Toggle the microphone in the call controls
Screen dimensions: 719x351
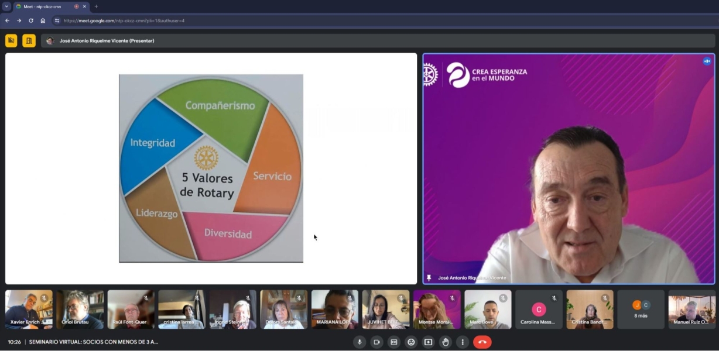(x=359, y=342)
